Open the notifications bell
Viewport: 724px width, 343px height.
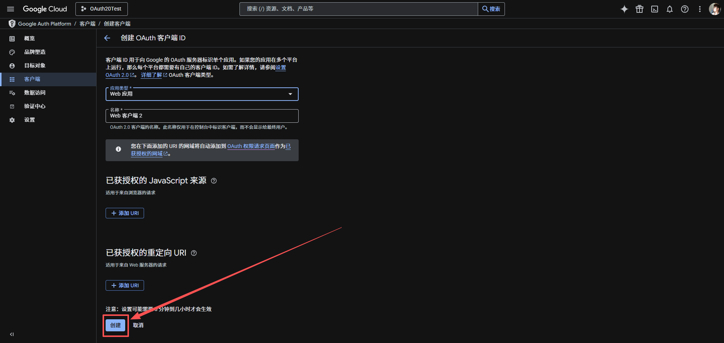670,9
